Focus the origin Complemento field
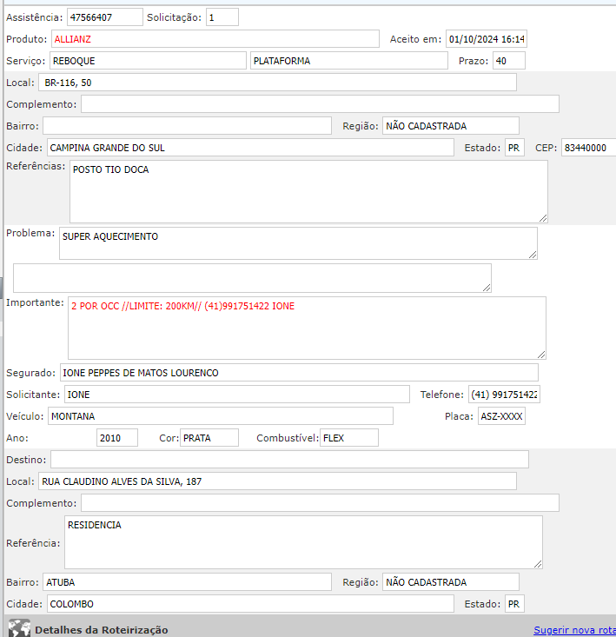 [x=320, y=104]
